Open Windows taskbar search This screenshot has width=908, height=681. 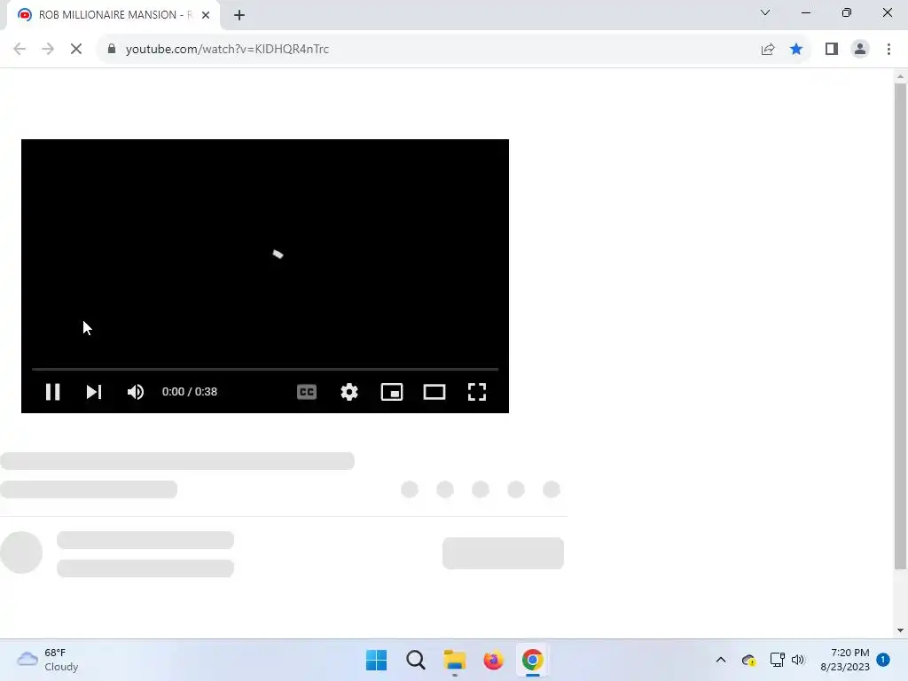tap(416, 660)
